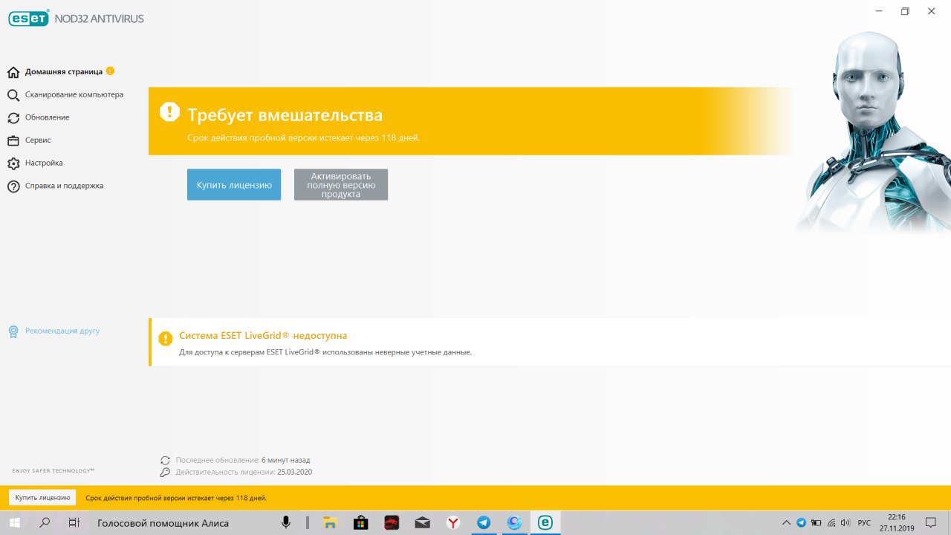The width and height of the screenshot is (951, 535).
Task: Click the ESET NOD32 Antivirus logo
Action: (76, 19)
